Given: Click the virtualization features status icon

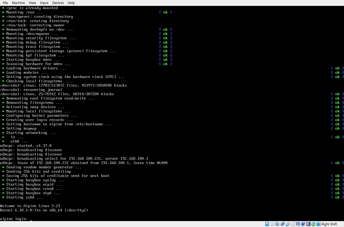Looking at the screenshot, I should click(x=308, y=224).
